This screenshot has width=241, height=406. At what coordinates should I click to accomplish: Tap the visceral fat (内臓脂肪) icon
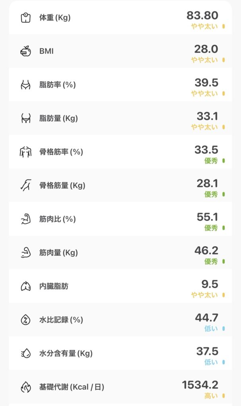(x=26, y=286)
